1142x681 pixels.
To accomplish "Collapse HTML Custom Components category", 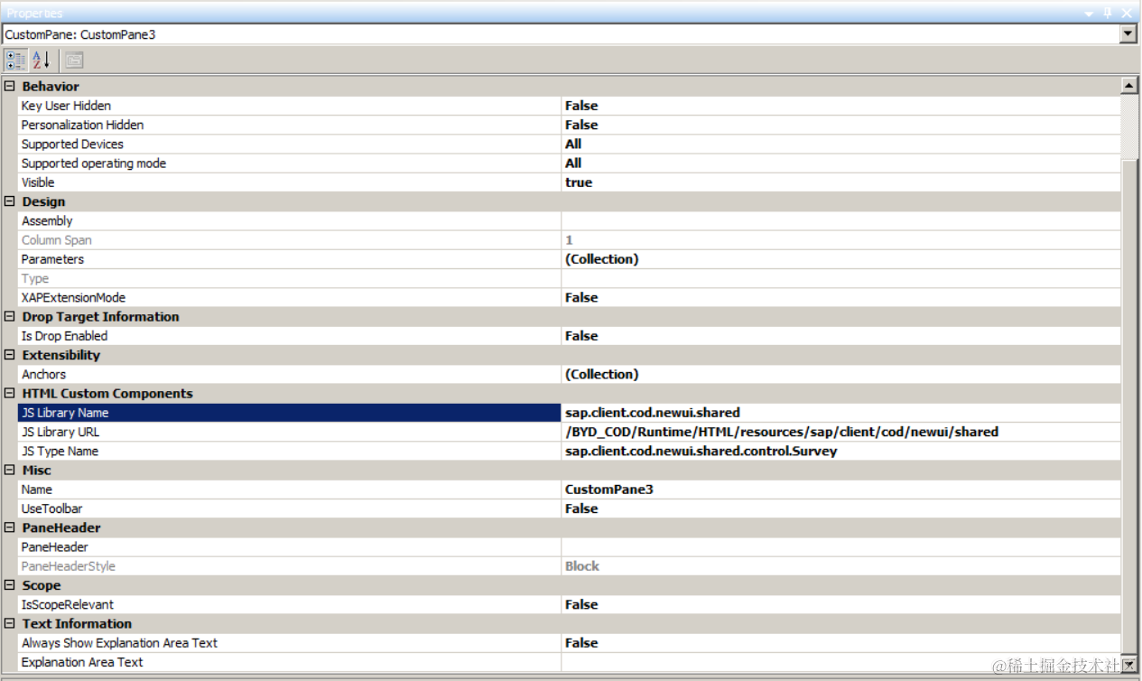I will pyautogui.click(x=11, y=394).
